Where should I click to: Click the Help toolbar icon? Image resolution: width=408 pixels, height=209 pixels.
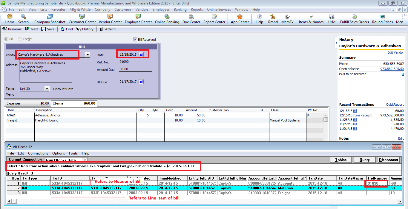(259, 19)
